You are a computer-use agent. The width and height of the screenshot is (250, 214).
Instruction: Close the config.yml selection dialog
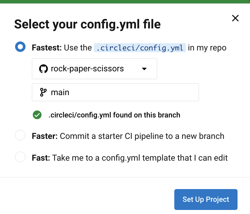coord(235,18)
